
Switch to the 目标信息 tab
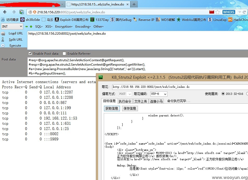coord(110,101)
